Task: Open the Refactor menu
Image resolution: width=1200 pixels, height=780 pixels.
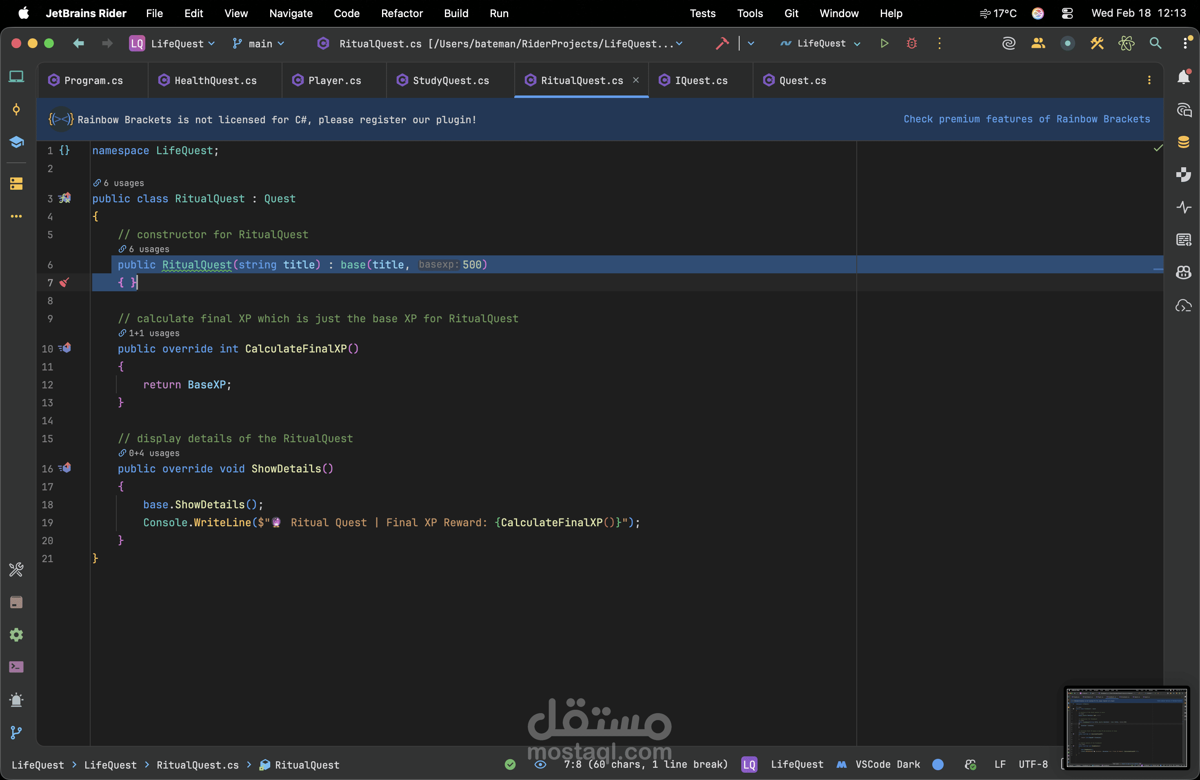Action: (401, 13)
